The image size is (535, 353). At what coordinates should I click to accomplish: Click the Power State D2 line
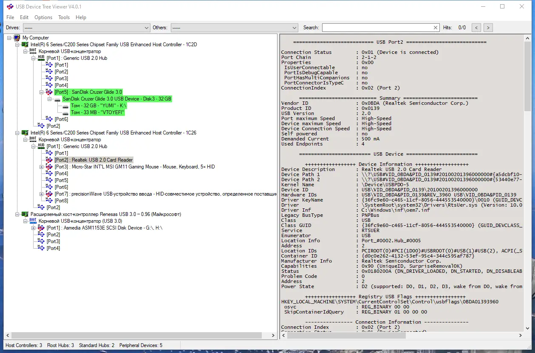coord(402,286)
